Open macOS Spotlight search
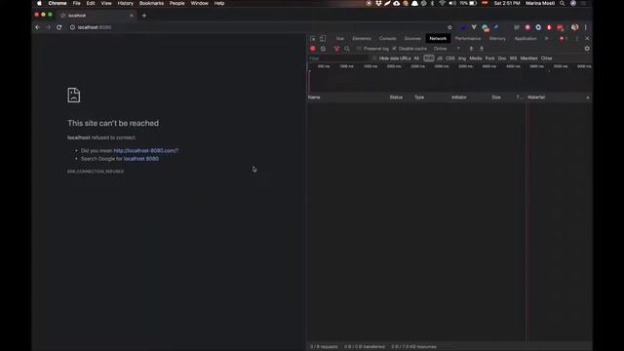Screen dimensions: 624x351 (x=562, y=3)
